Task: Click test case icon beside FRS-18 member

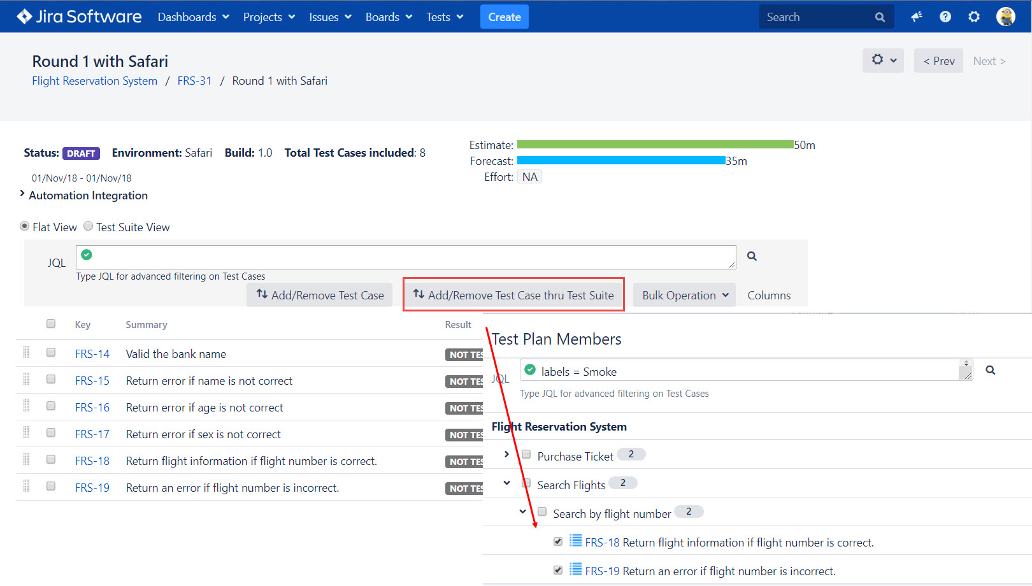Action: coord(576,541)
